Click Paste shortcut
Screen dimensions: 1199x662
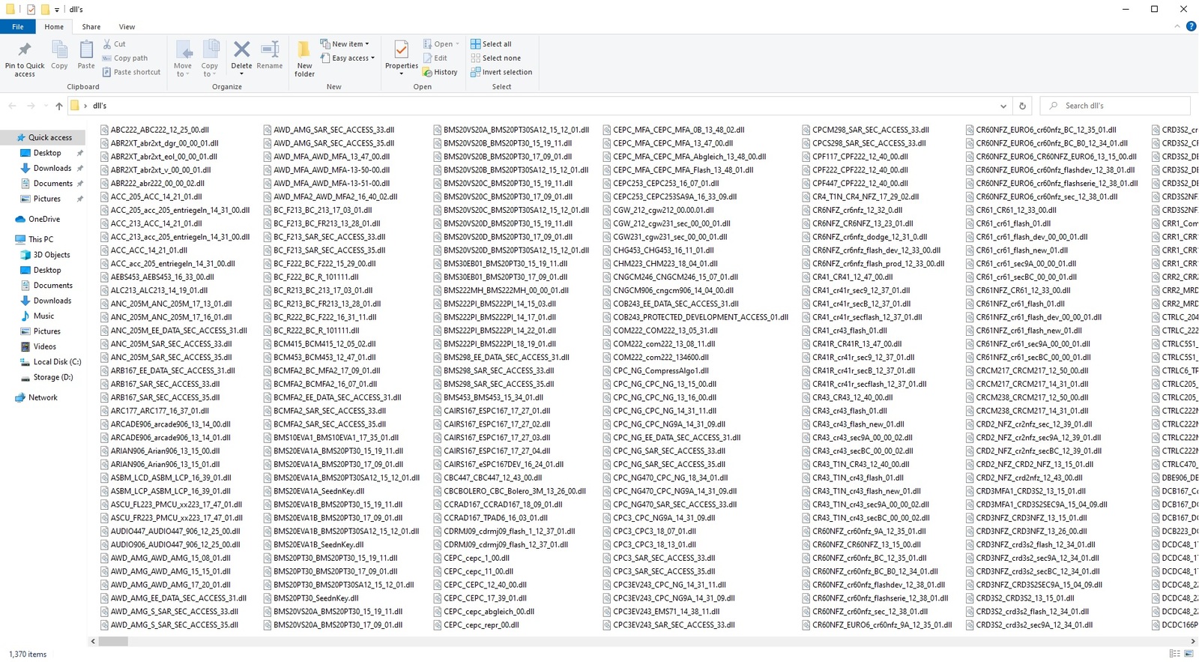click(x=132, y=73)
